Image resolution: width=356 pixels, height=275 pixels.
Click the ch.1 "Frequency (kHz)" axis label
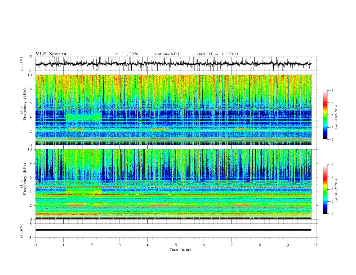click(x=25, y=103)
